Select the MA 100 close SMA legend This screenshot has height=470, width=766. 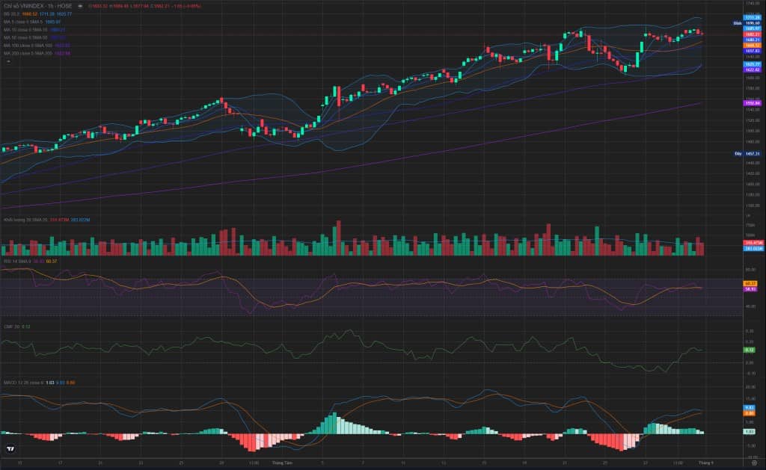(x=37, y=46)
